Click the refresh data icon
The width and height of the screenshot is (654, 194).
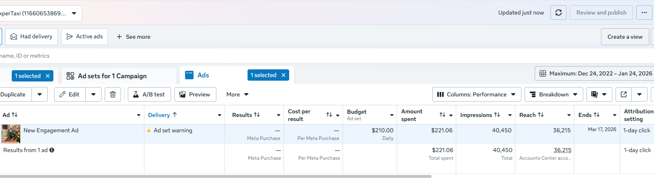tap(559, 13)
